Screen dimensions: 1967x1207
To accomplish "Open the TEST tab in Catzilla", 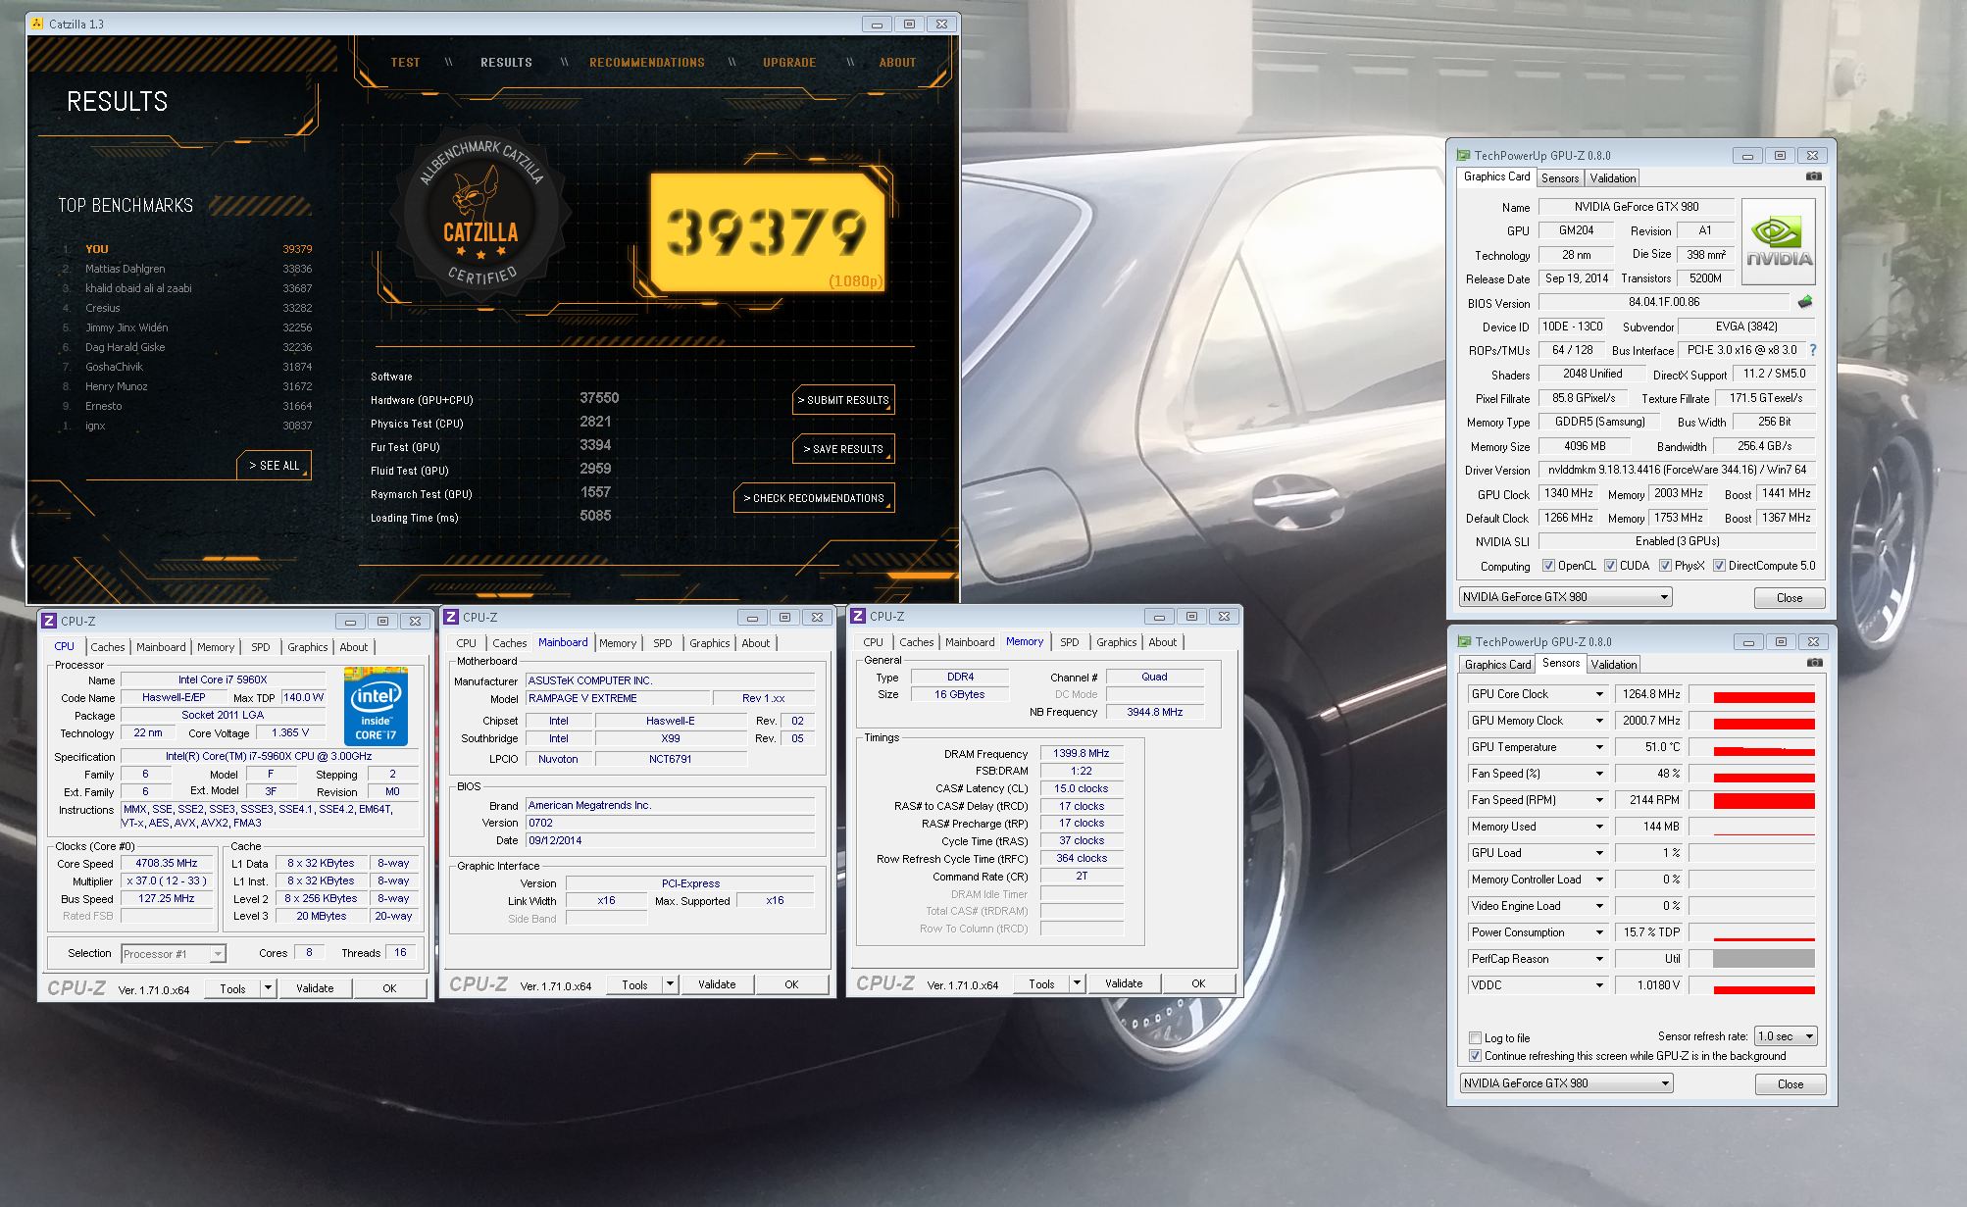I will pyautogui.click(x=405, y=62).
